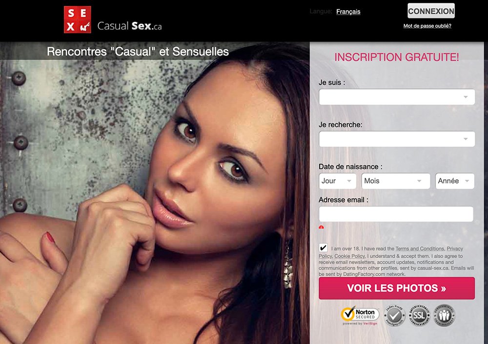Screen dimensions: 488x344
Task: Expand the Mois month selector
Action: [x=396, y=181]
